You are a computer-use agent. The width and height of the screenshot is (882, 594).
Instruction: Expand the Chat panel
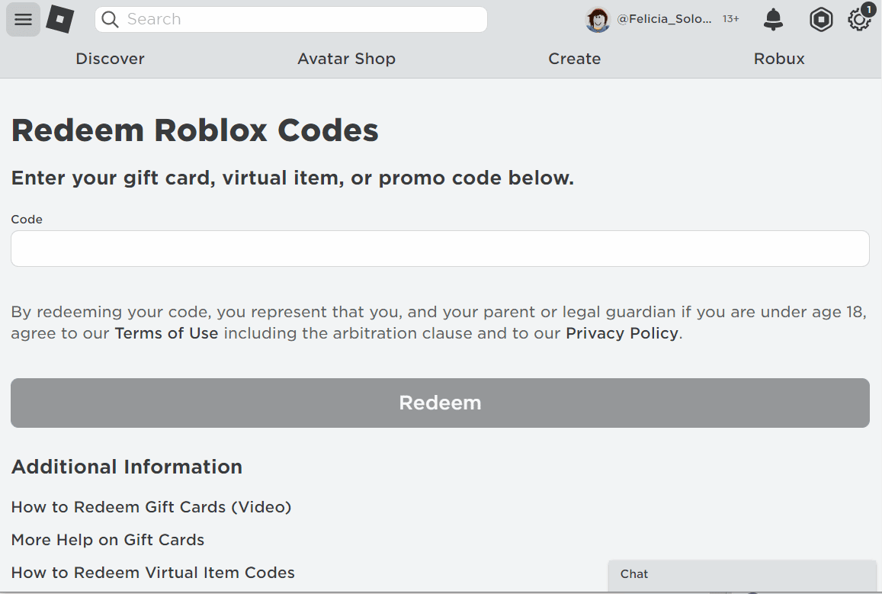click(742, 574)
